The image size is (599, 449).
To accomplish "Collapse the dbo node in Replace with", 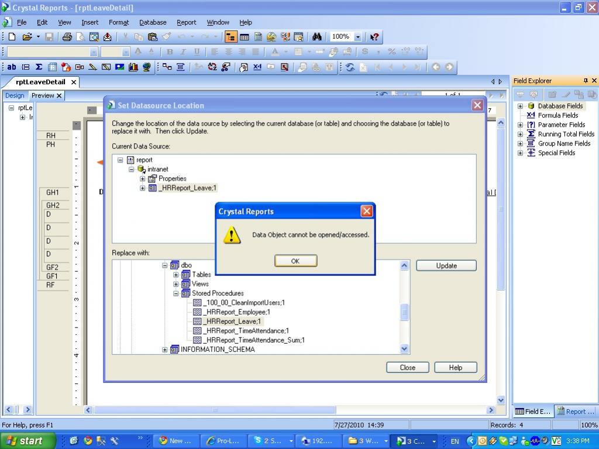I will coord(164,265).
